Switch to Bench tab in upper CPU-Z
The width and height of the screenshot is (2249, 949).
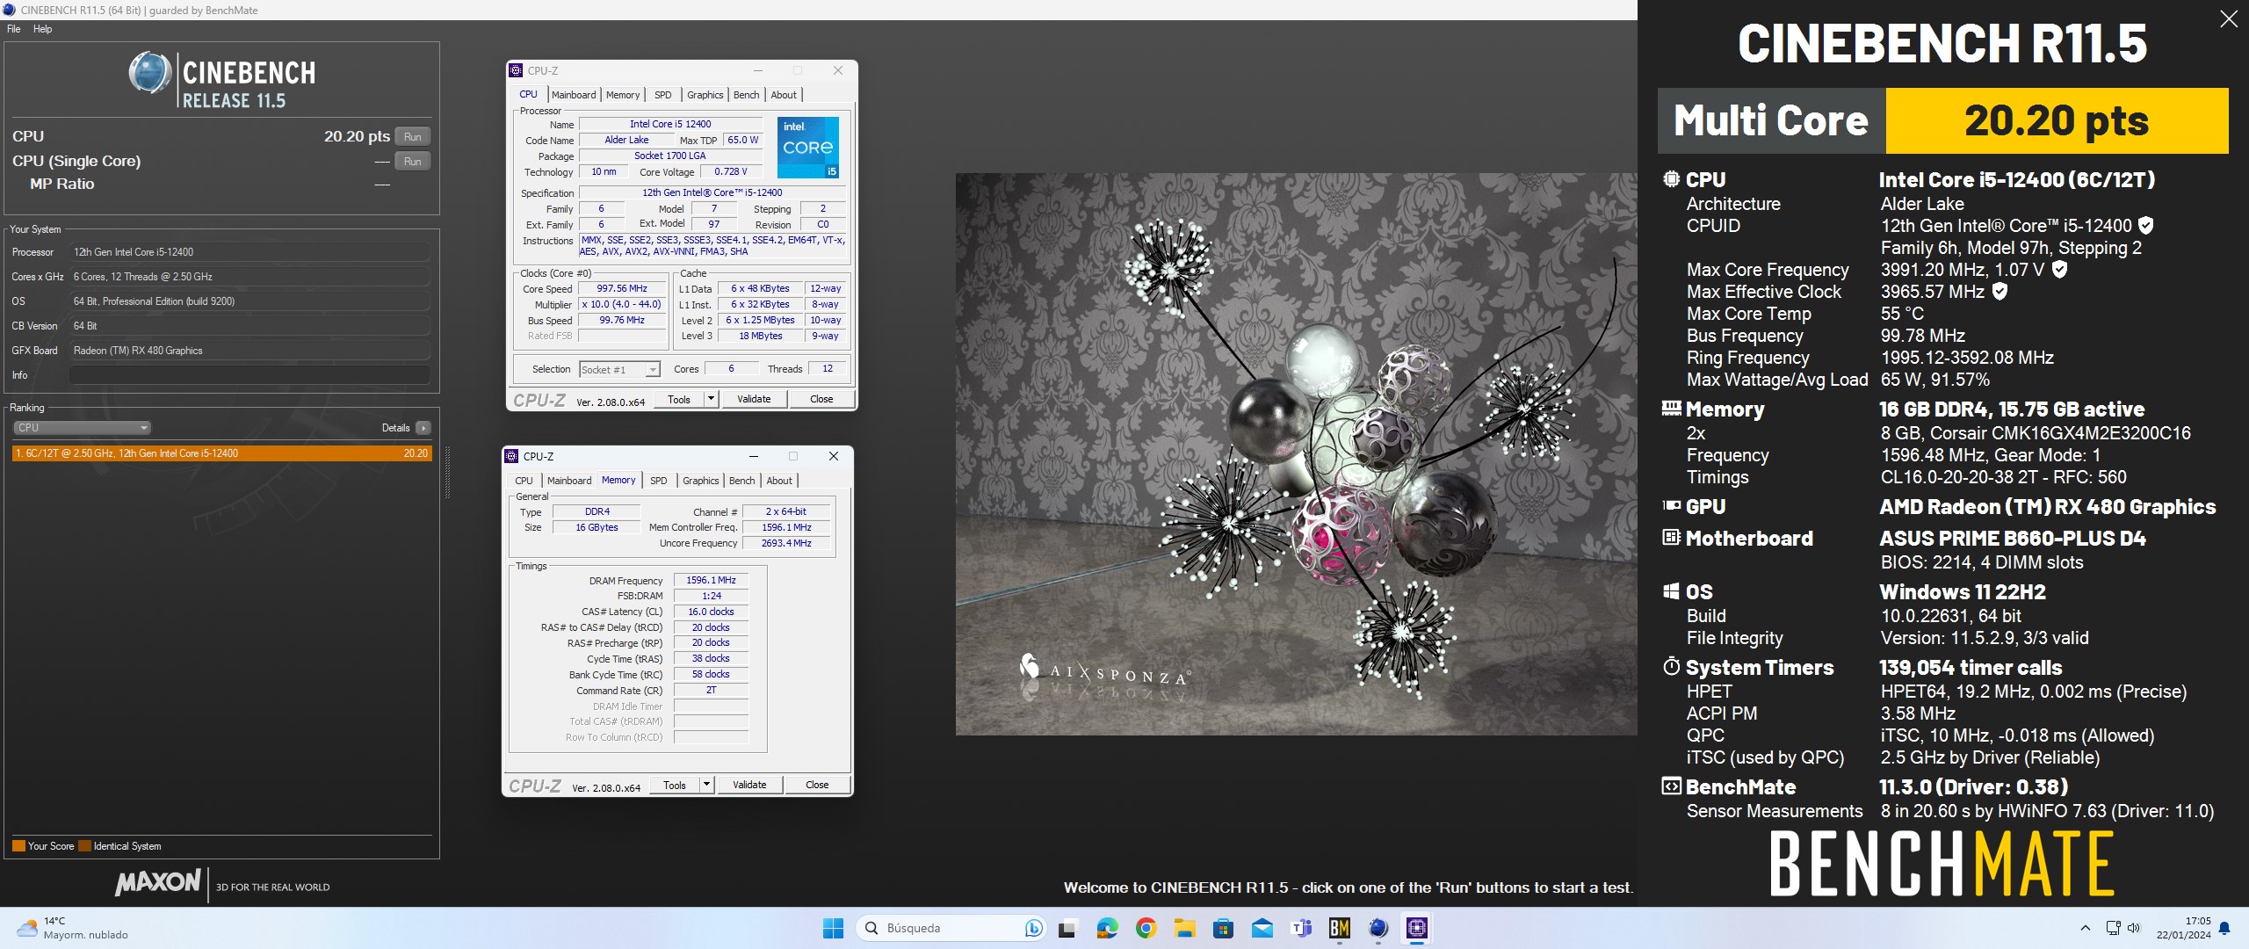(x=746, y=95)
